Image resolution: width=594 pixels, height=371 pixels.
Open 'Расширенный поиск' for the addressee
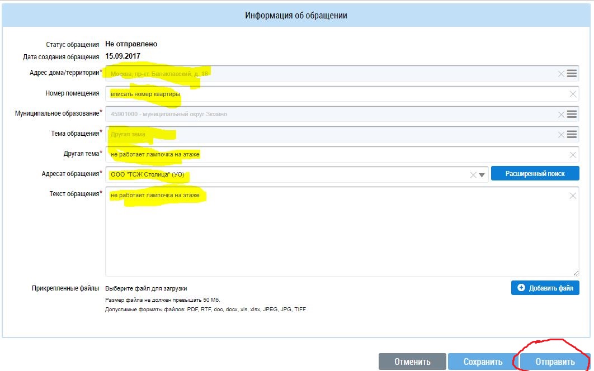coord(535,174)
